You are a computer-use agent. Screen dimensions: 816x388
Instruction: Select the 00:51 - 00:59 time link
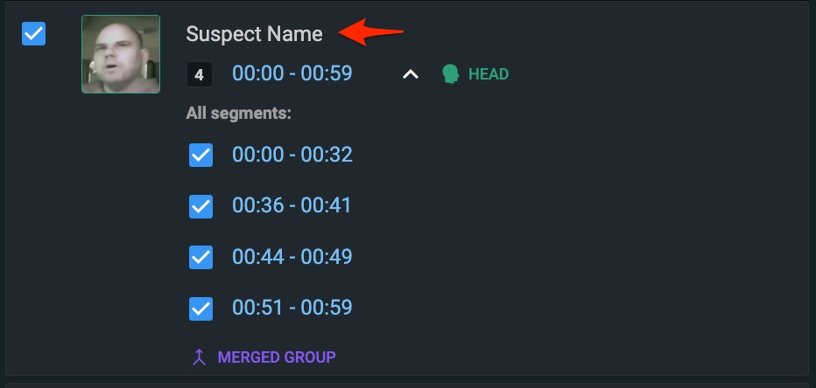coord(292,308)
